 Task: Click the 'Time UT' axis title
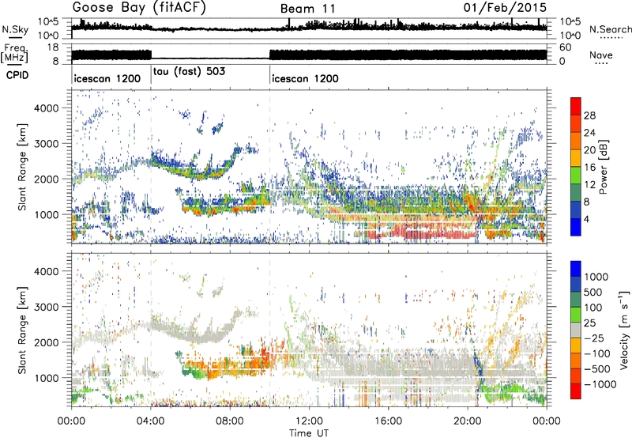[x=309, y=433]
